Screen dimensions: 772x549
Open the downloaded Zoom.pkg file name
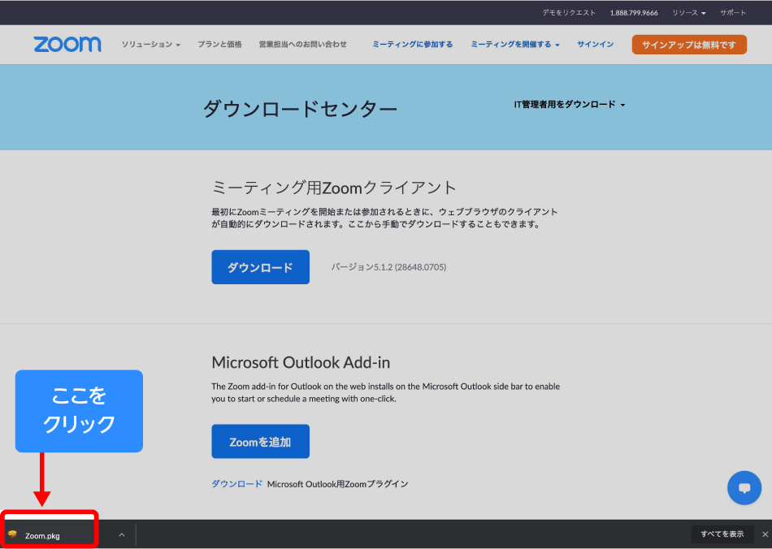click(42, 536)
